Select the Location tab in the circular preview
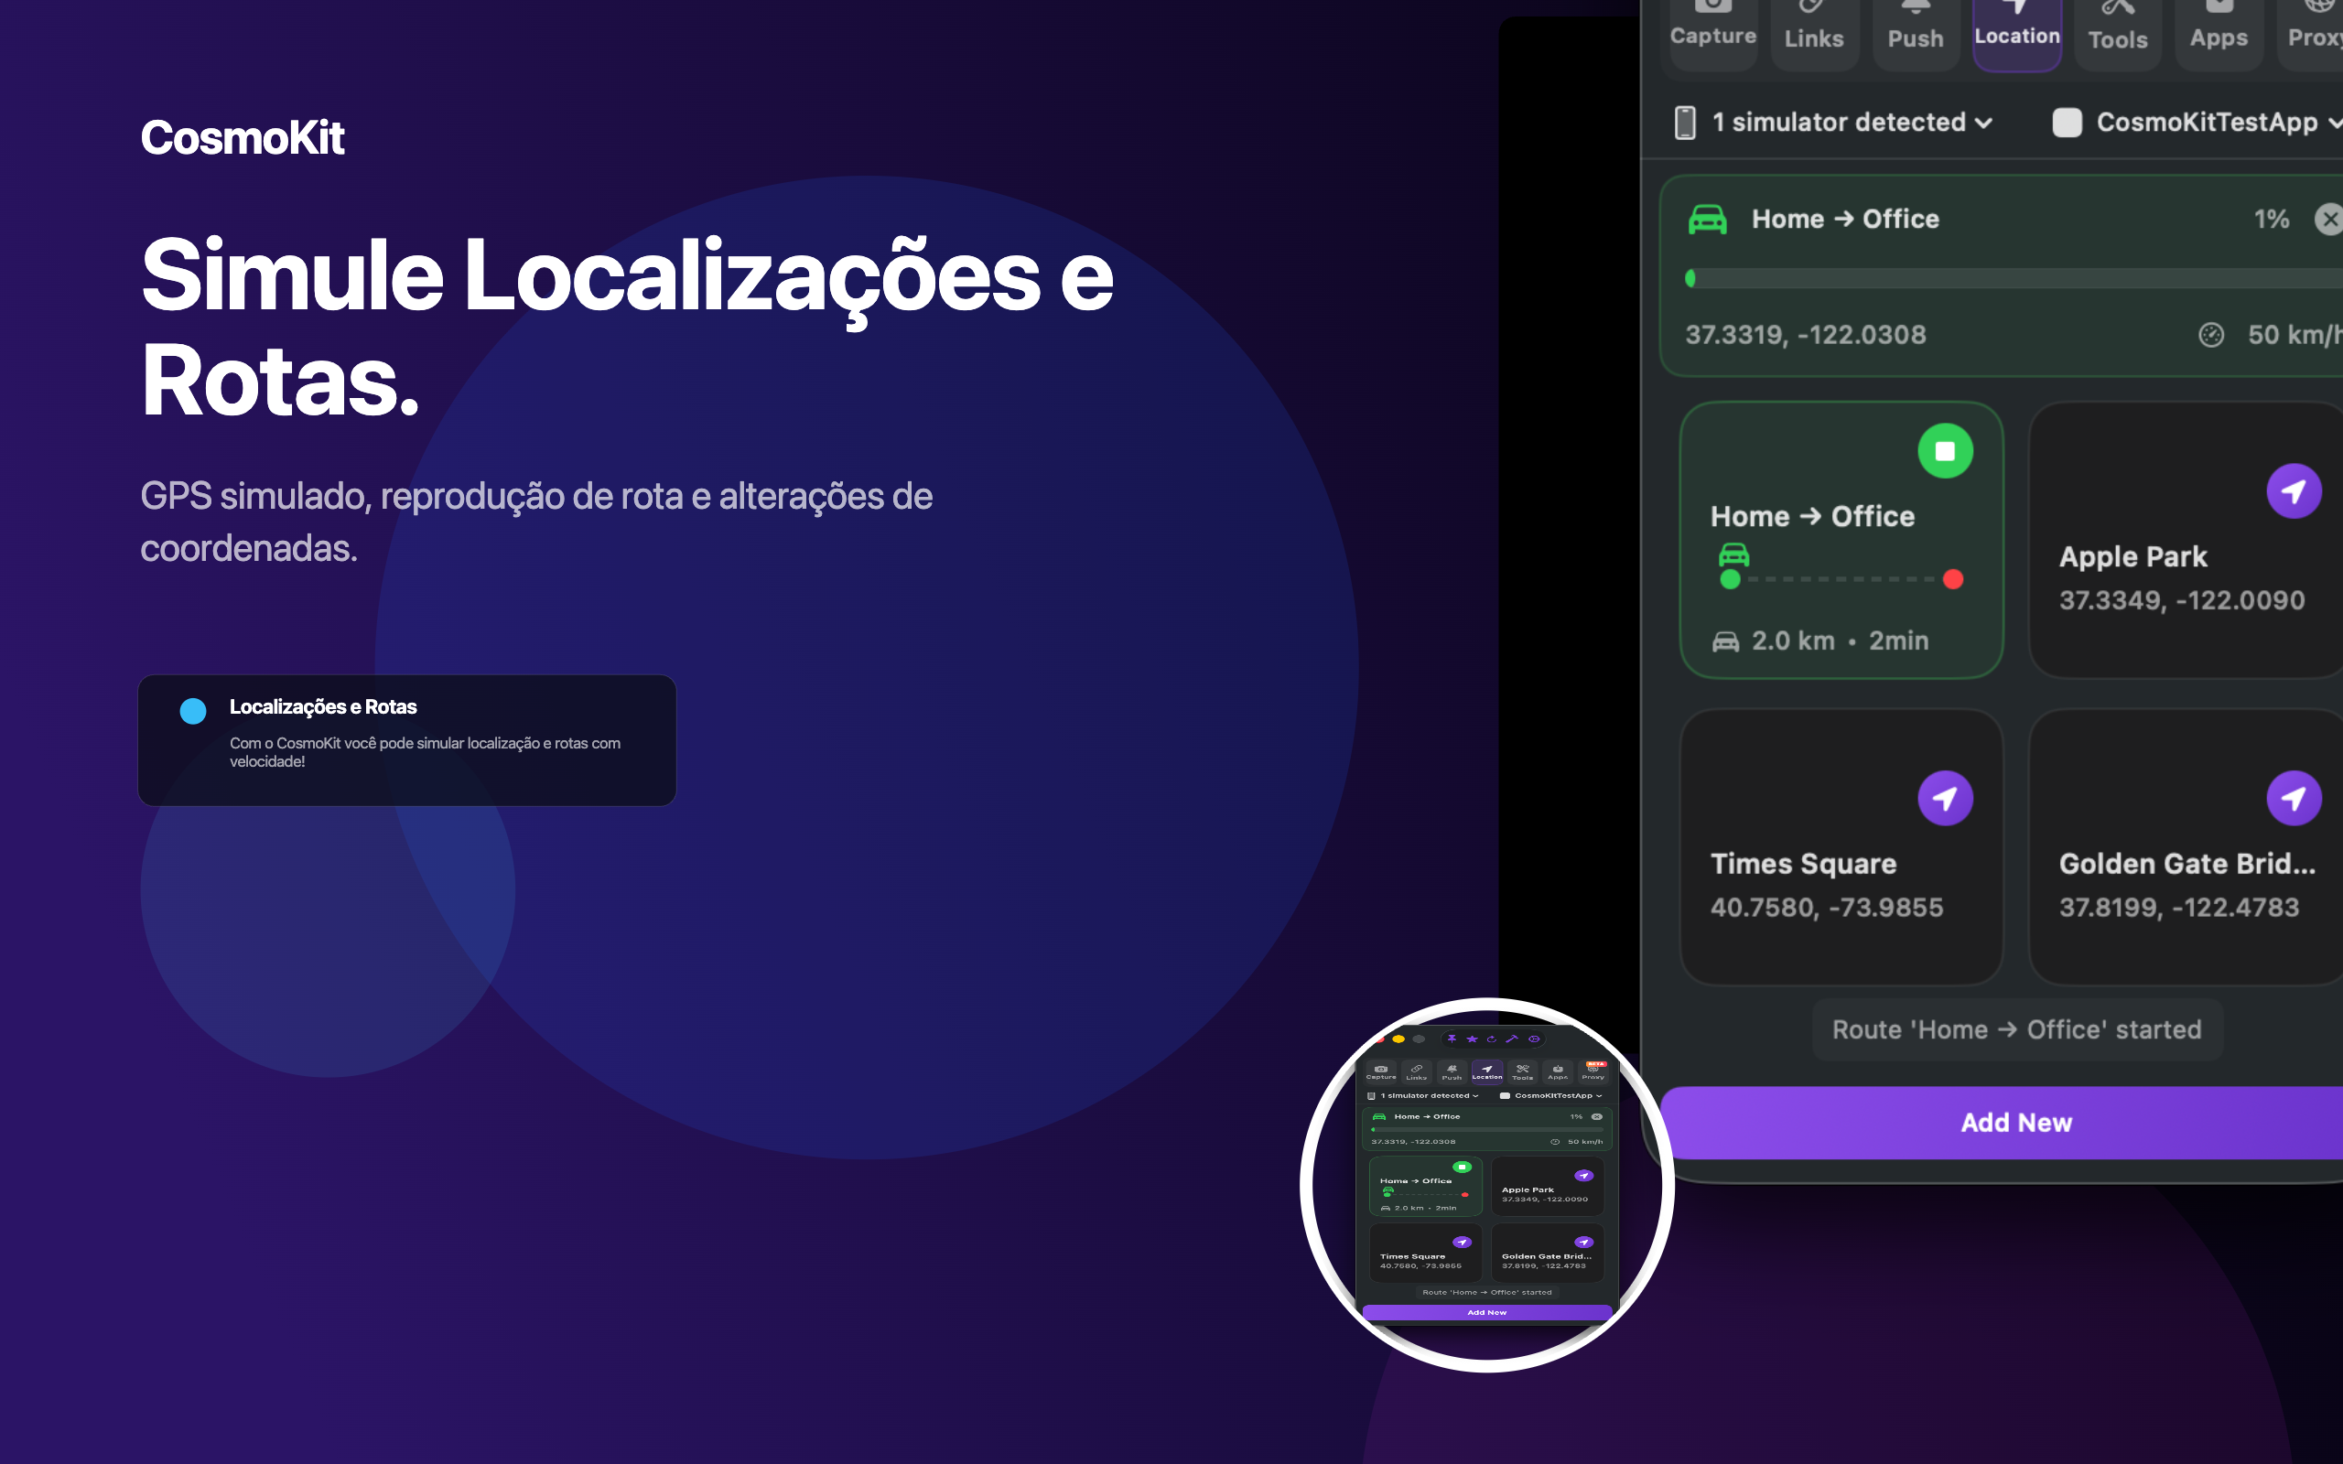 [1487, 1071]
